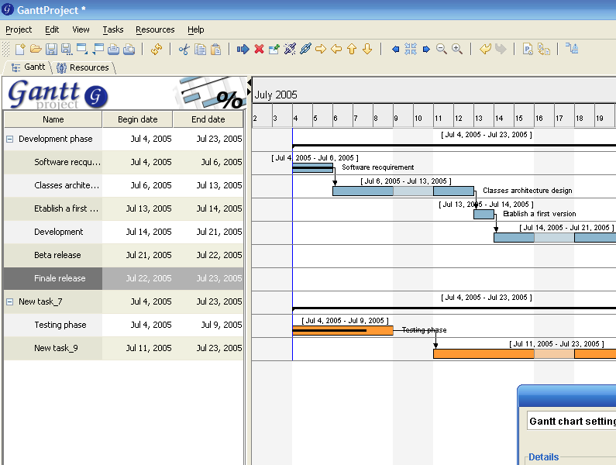
Task: Click the show/hide critical path icon
Action: coord(544,49)
